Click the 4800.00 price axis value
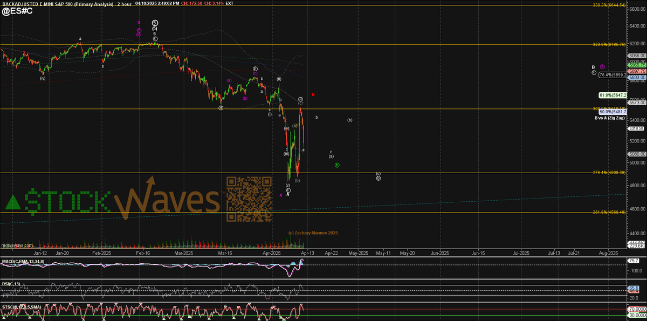 click(x=637, y=186)
